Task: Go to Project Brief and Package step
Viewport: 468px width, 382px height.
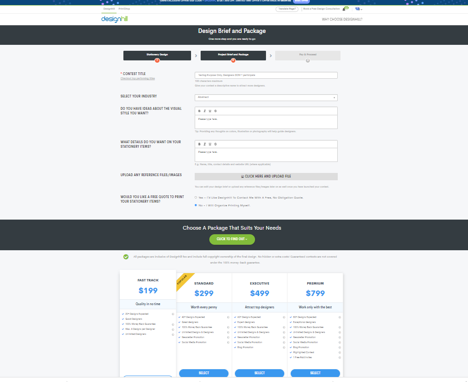Action: pos(233,55)
